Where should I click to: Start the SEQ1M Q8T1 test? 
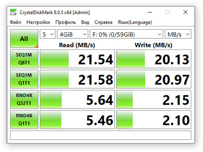pos(24,59)
